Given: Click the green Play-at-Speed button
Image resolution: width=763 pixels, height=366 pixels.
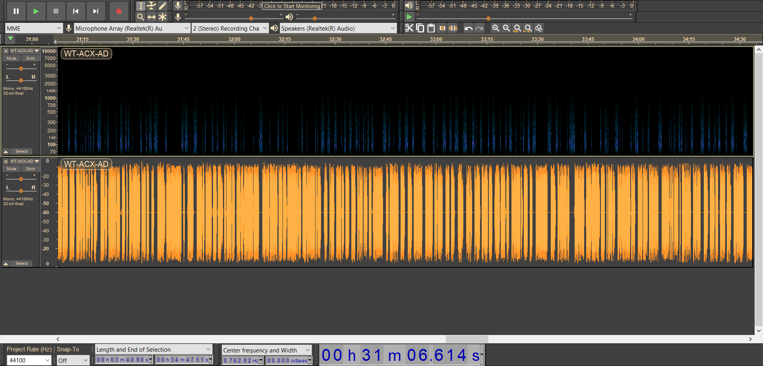Looking at the screenshot, I should click(409, 17).
